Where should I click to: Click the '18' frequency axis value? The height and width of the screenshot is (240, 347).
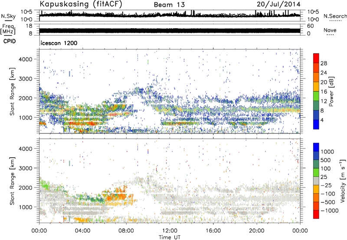pyautogui.click(x=29, y=26)
